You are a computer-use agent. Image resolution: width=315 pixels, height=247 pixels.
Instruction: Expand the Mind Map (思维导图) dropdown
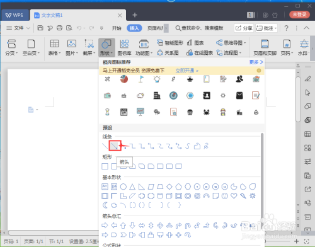pyautogui.click(x=231, y=43)
